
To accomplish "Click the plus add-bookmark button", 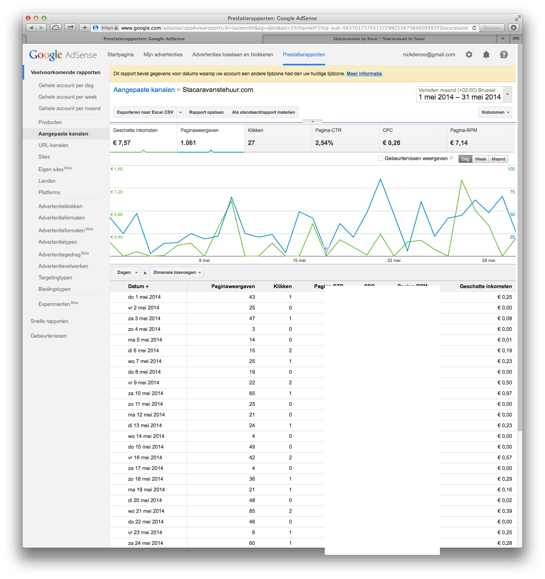I will [x=84, y=28].
